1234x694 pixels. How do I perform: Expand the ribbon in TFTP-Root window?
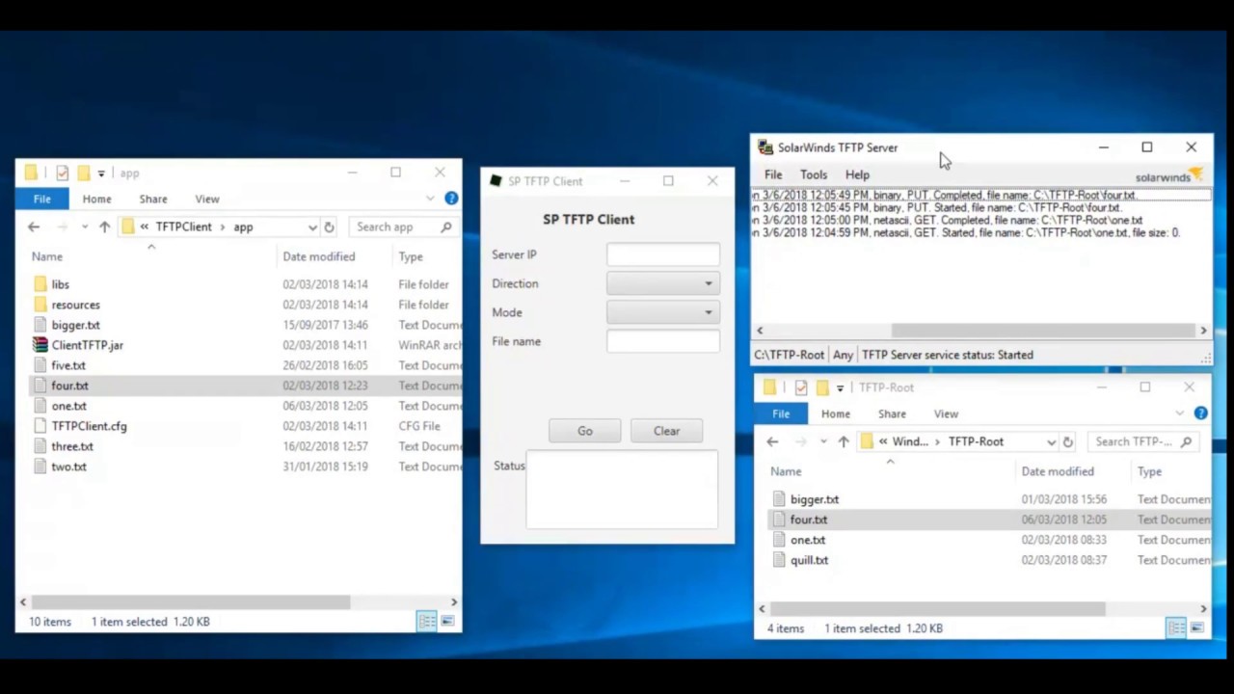(1179, 414)
